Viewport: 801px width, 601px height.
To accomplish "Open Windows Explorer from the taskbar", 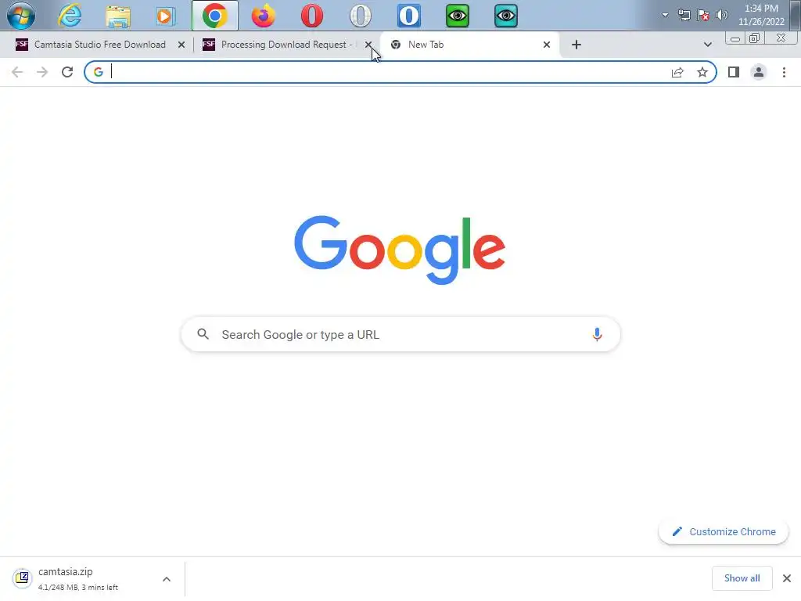I will [118, 16].
